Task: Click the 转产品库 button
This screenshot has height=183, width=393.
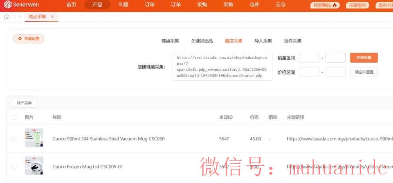Action: (x=24, y=103)
